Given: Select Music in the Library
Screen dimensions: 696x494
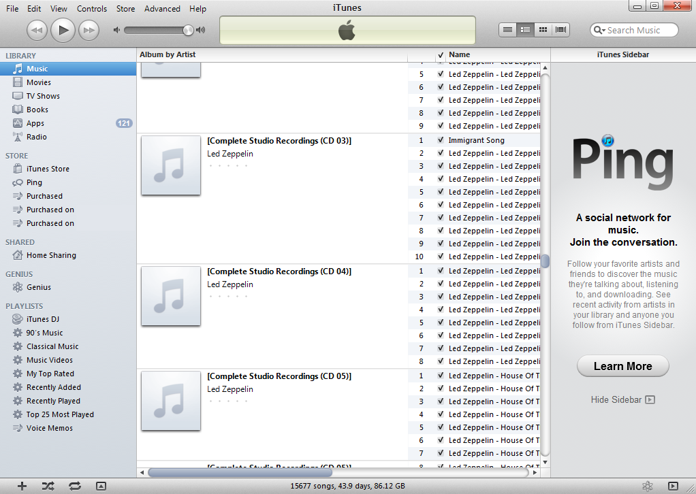Looking at the screenshot, I should (x=68, y=69).
